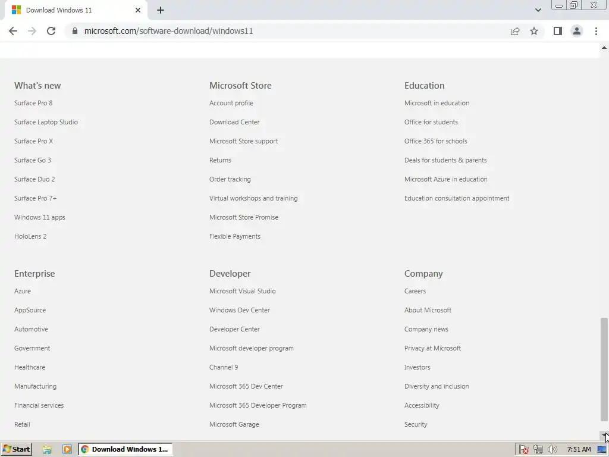Open the Surface Go 3 link
This screenshot has height=457, width=609.
tap(33, 160)
